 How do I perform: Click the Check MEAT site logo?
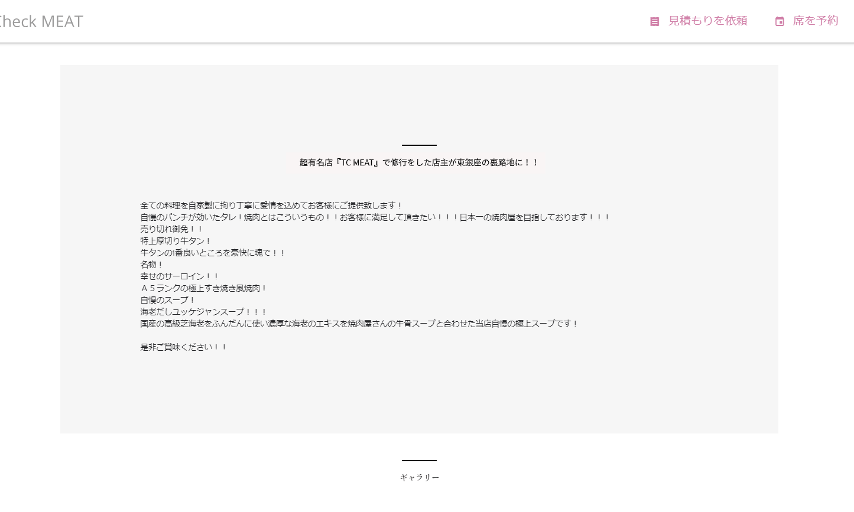pyautogui.click(x=40, y=21)
